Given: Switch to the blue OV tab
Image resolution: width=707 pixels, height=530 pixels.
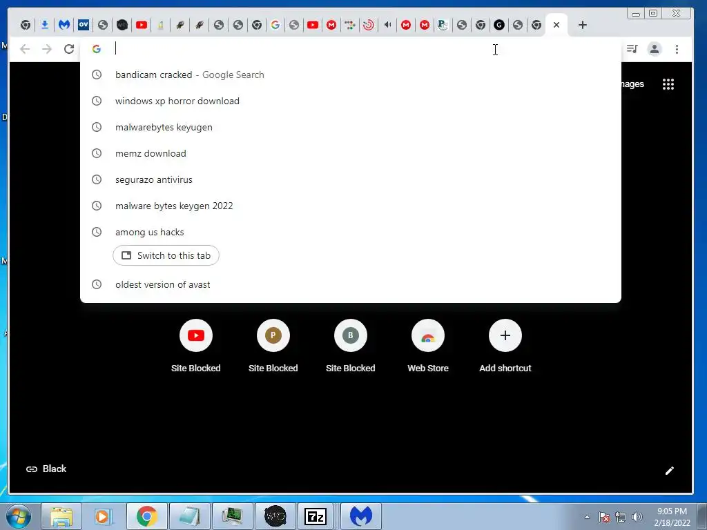Looking at the screenshot, I should coord(84,25).
